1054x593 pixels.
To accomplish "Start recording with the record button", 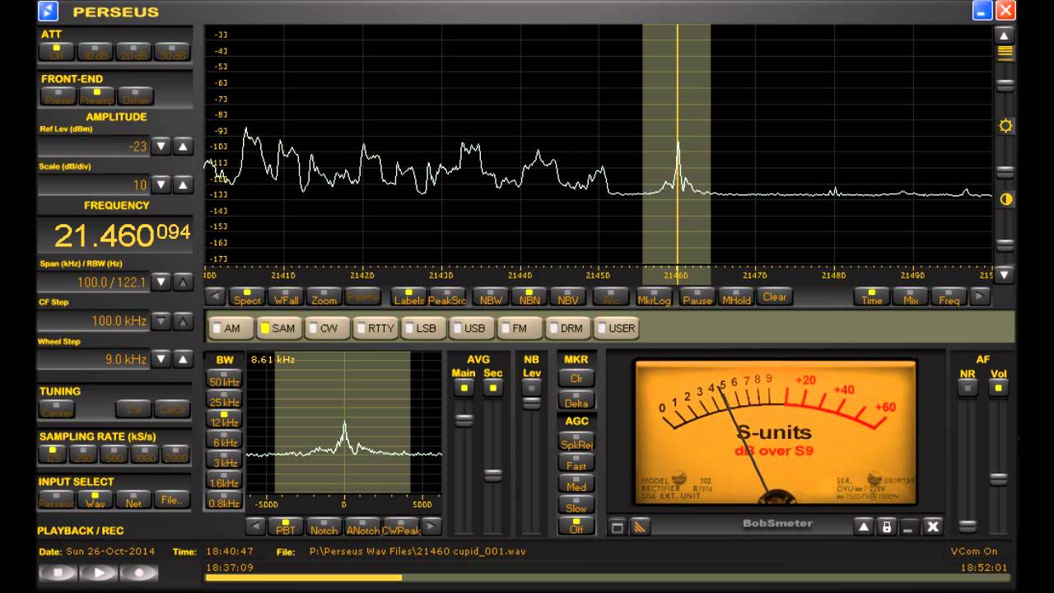I will coord(140,572).
